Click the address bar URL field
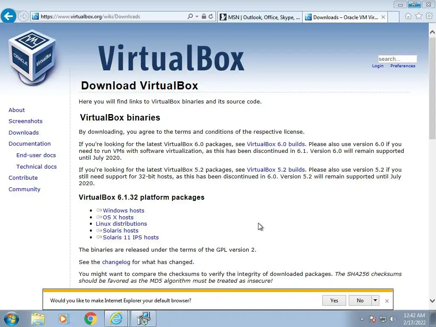Viewport: 436px width, 327px height. tap(111, 17)
